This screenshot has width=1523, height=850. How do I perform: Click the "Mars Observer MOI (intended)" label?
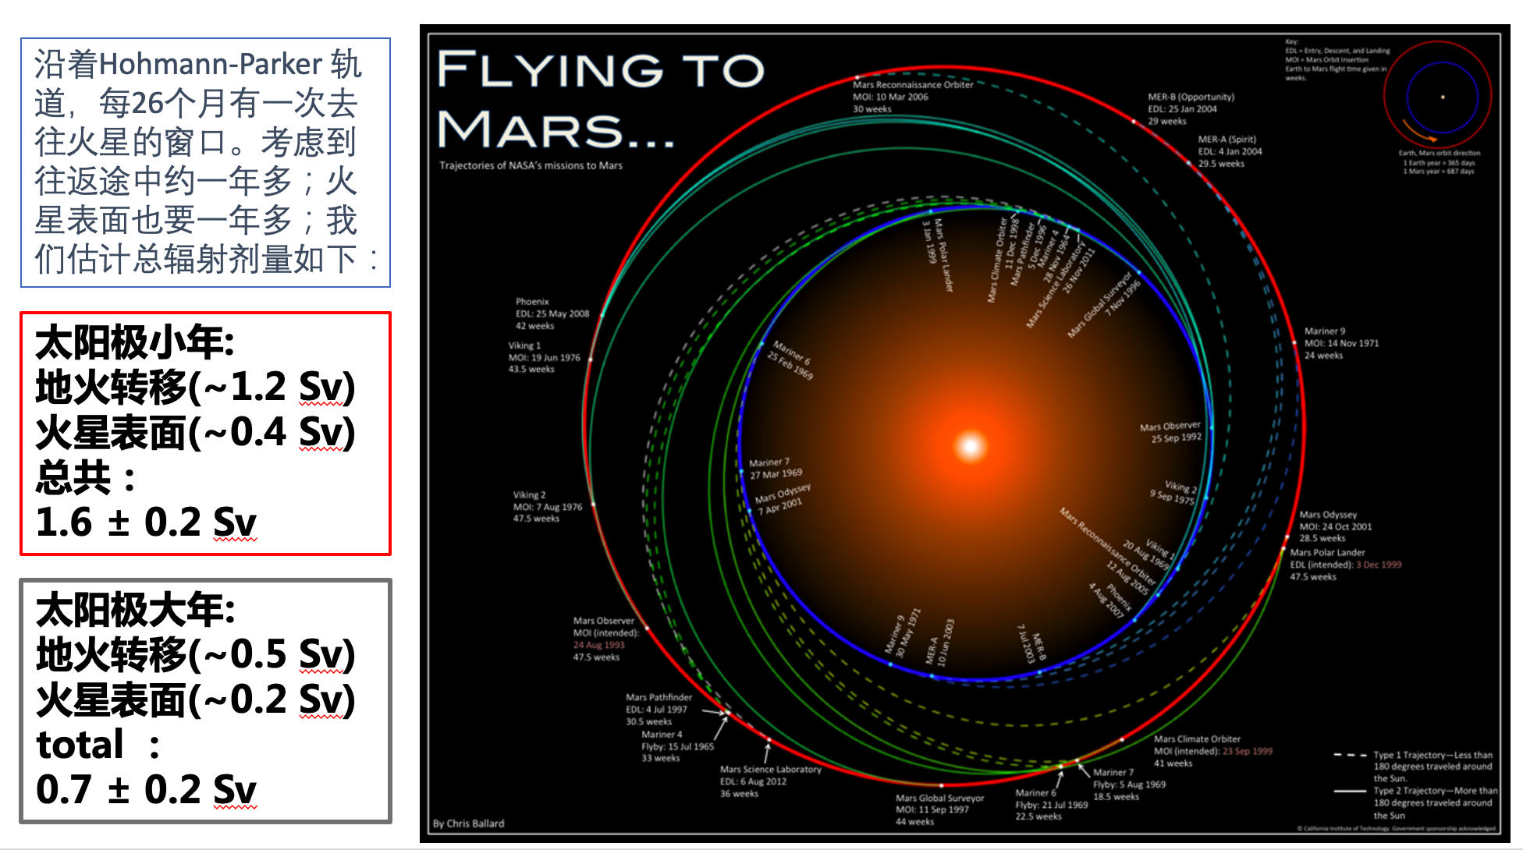click(x=605, y=639)
